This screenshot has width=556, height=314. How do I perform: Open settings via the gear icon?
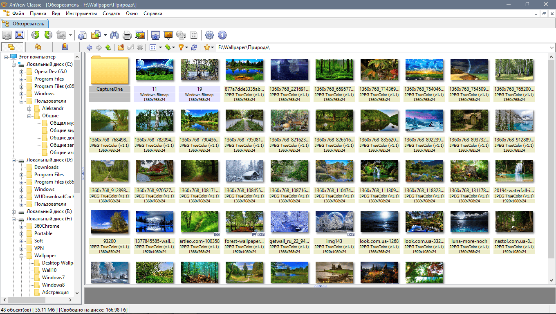coord(209,35)
